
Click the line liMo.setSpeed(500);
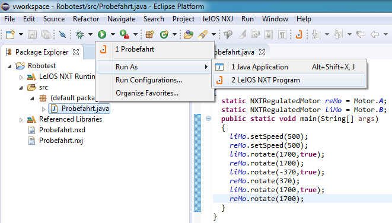(269, 136)
